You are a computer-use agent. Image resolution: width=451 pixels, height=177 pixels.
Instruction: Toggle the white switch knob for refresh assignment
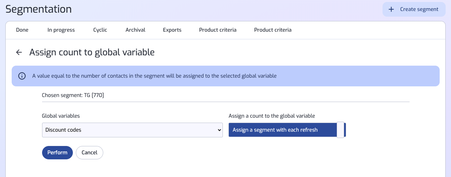coord(340,130)
